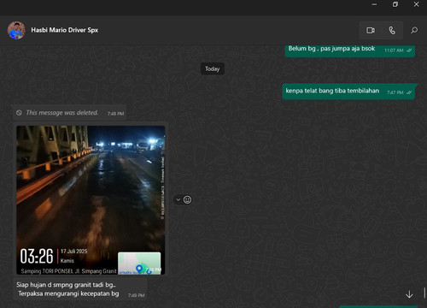
Task: Click the 7:47 PM read checkmarks
Action: pos(409,92)
